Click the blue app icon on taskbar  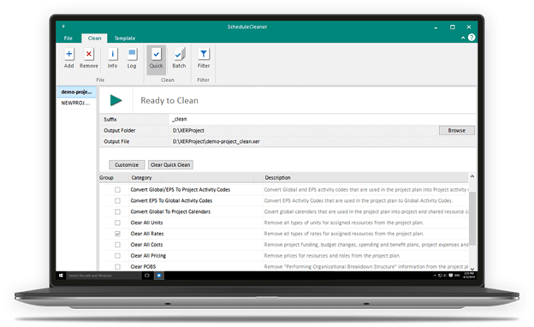[158, 276]
